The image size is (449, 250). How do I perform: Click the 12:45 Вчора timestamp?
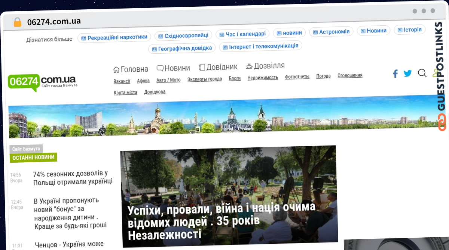tap(17, 204)
